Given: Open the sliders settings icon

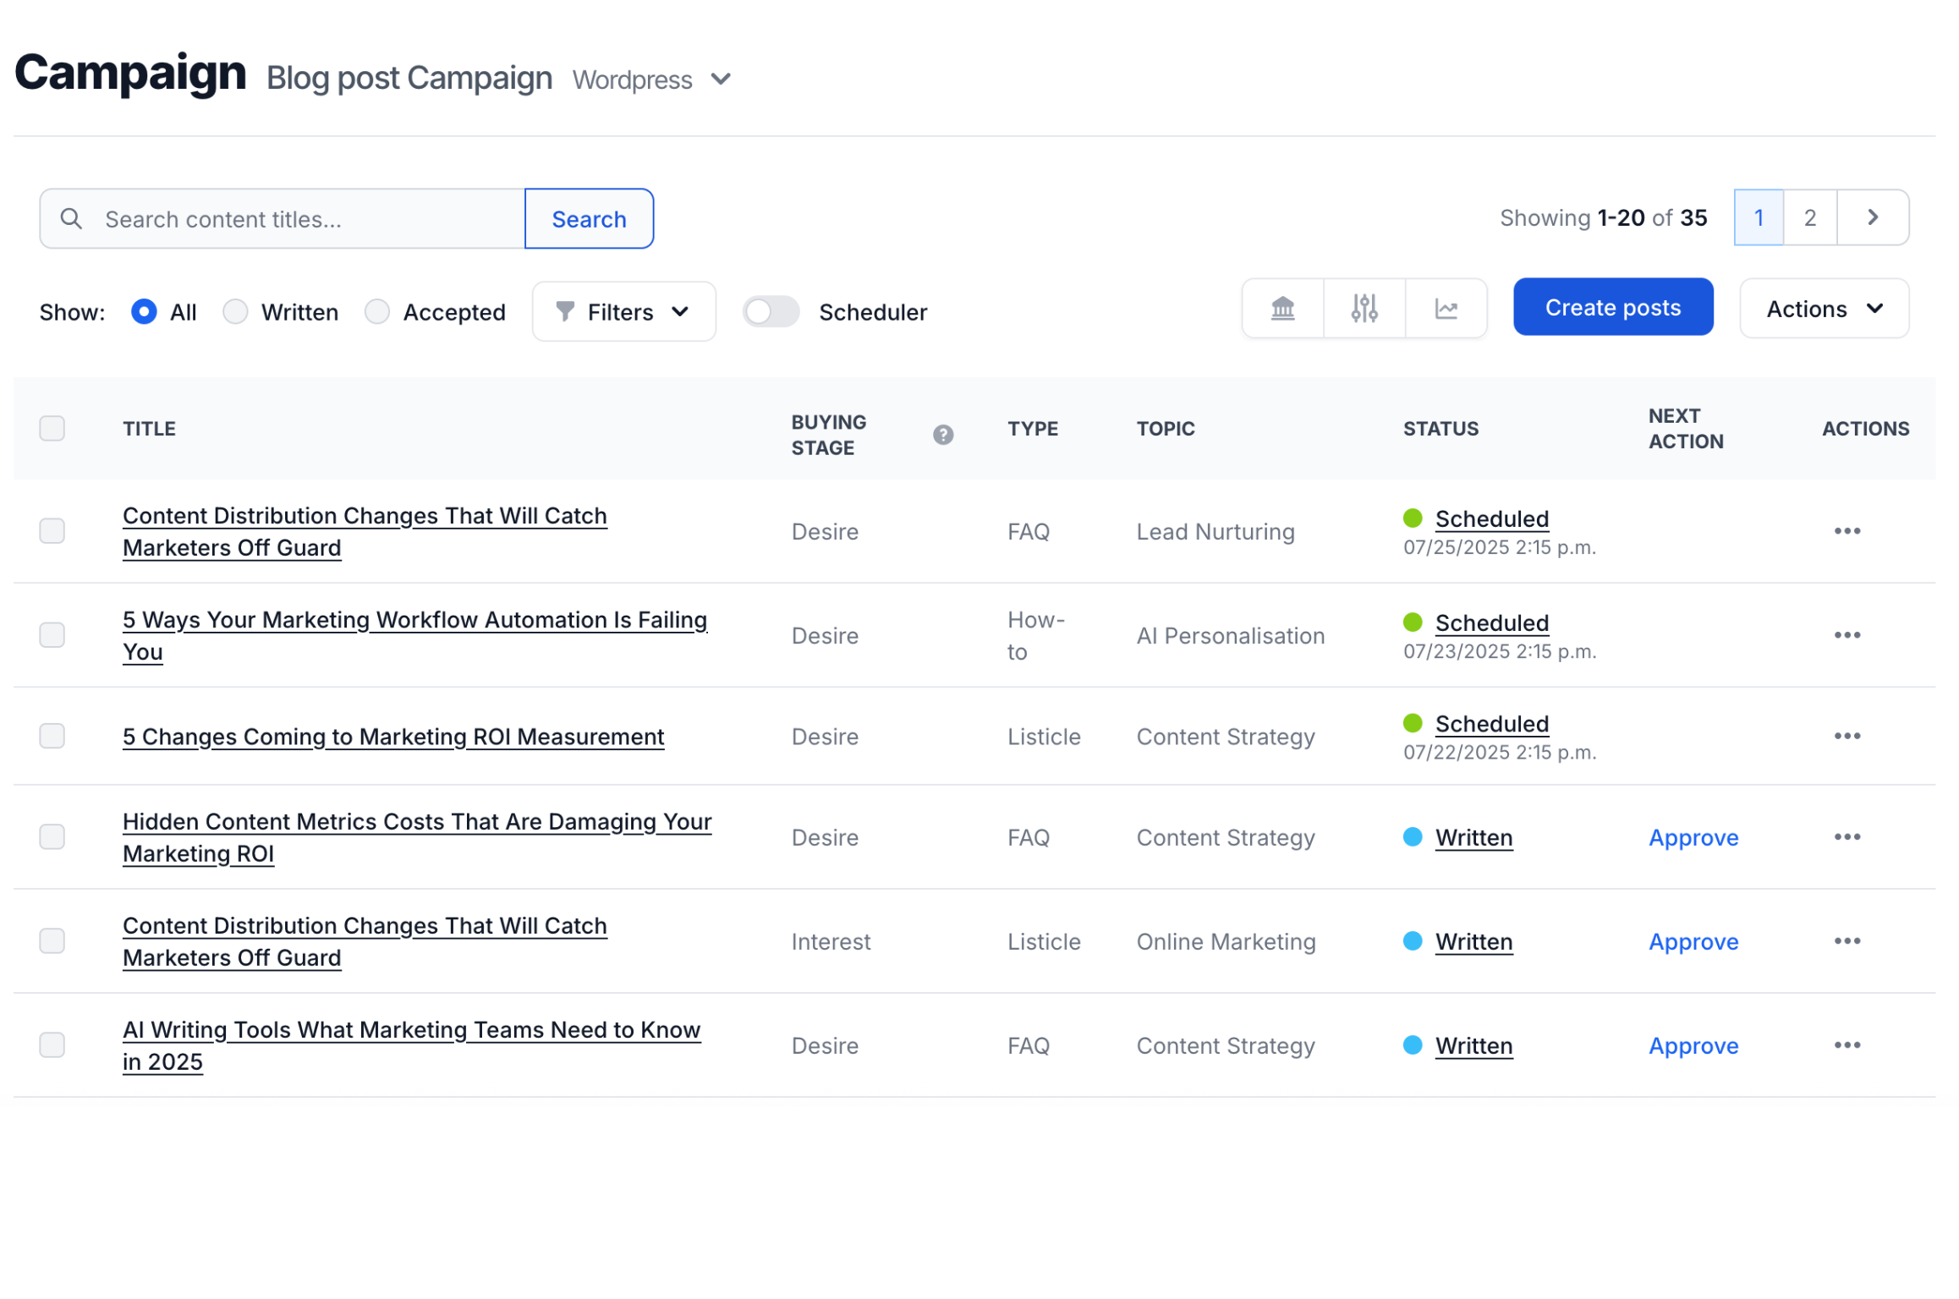Looking at the screenshot, I should 1364,309.
